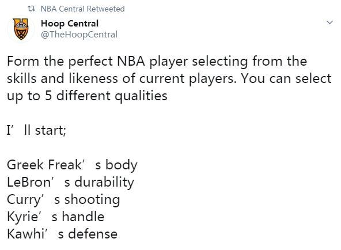This screenshot has width=341, height=250.
Task: Open the NBA Central Retweeted link
Action: (x=82, y=9)
